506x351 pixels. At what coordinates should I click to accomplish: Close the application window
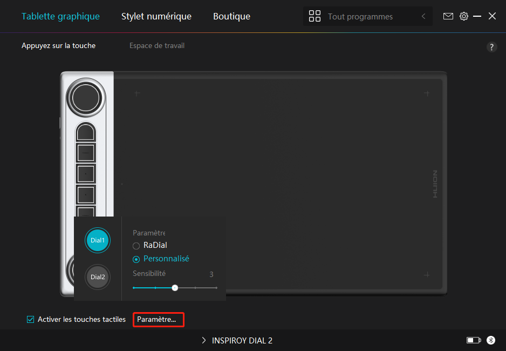pyautogui.click(x=492, y=16)
